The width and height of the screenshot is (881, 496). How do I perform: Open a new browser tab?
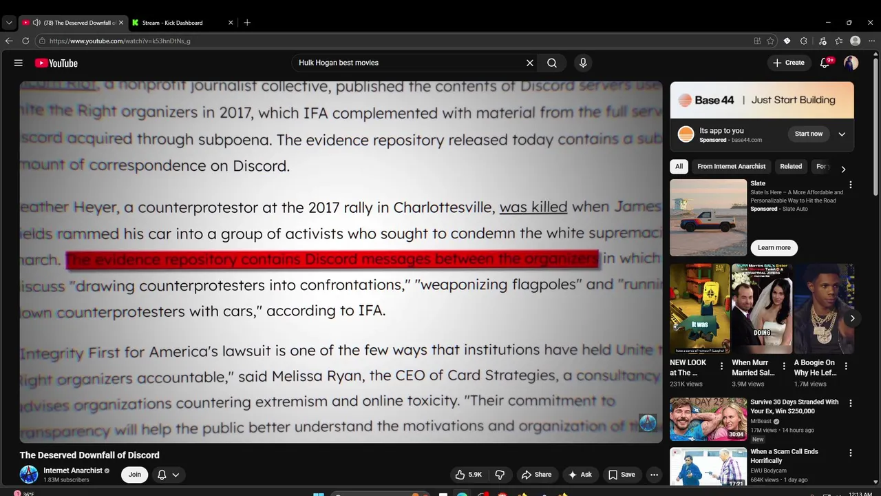247,23
